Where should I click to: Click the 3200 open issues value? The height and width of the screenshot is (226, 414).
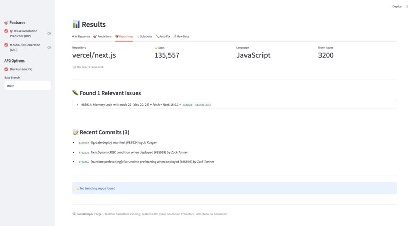click(x=326, y=55)
